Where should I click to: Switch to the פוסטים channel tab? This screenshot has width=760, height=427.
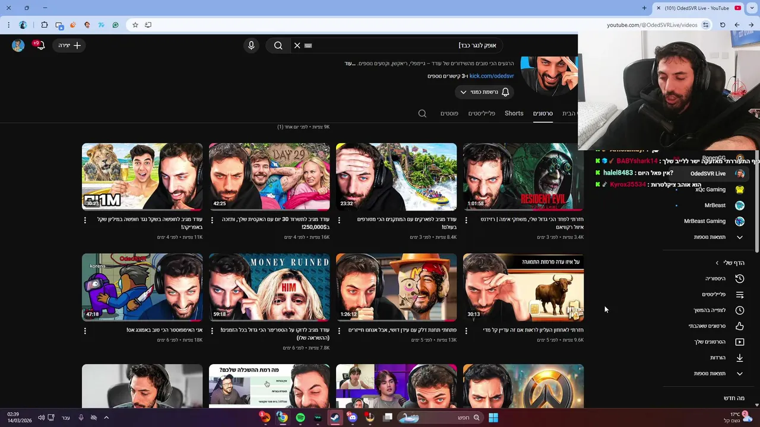[449, 113]
